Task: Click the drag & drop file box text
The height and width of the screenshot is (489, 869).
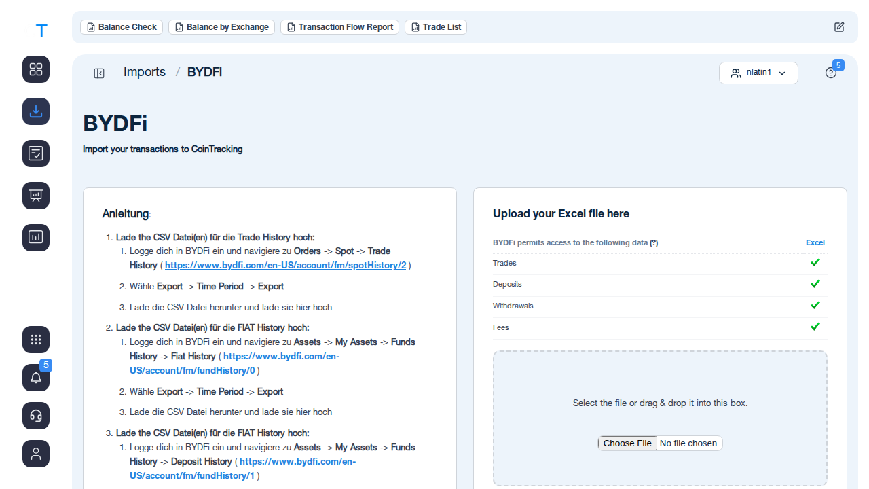Action: [x=660, y=403]
